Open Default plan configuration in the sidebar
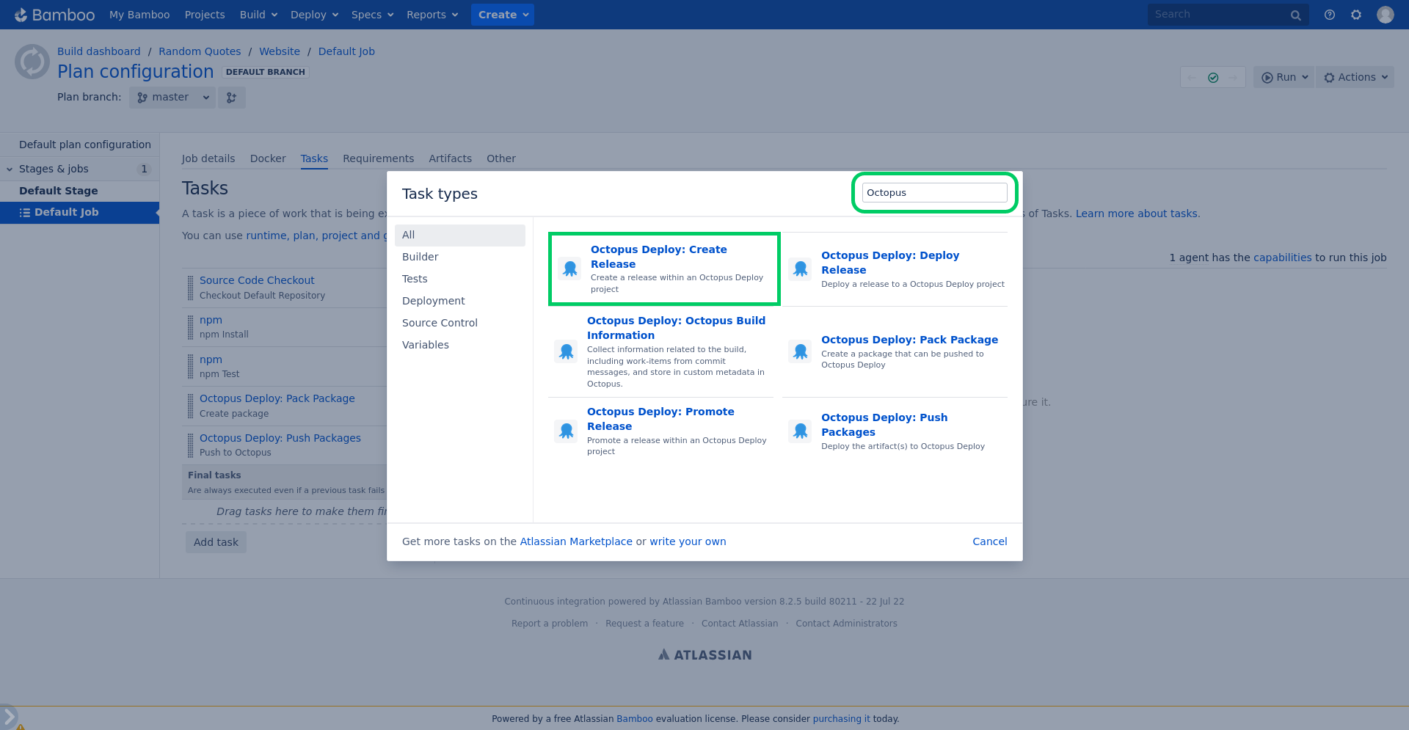The width and height of the screenshot is (1409, 730). [x=85, y=145]
